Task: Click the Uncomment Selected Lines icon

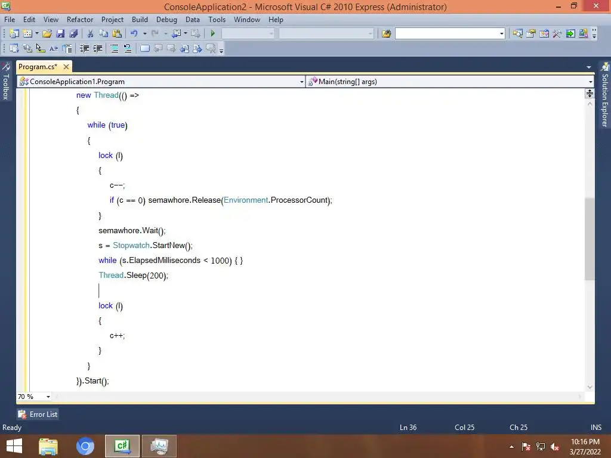Action: (128, 49)
